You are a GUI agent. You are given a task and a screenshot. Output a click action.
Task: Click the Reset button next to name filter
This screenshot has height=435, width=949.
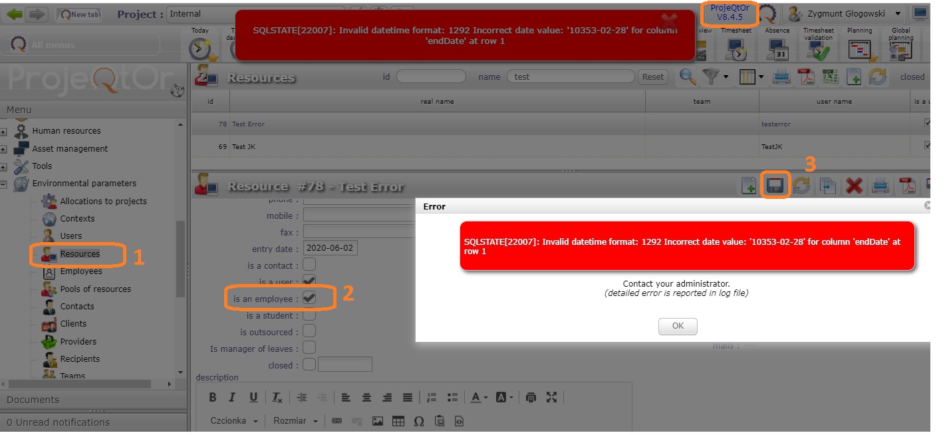pyautogui.click(x=652, y=77)
